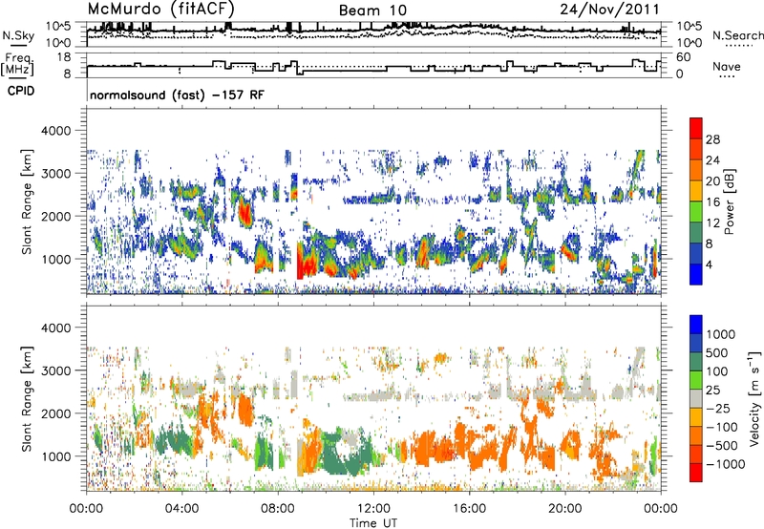
Task: Select the N.Sky axis label
Action: (x=18, y=35)
